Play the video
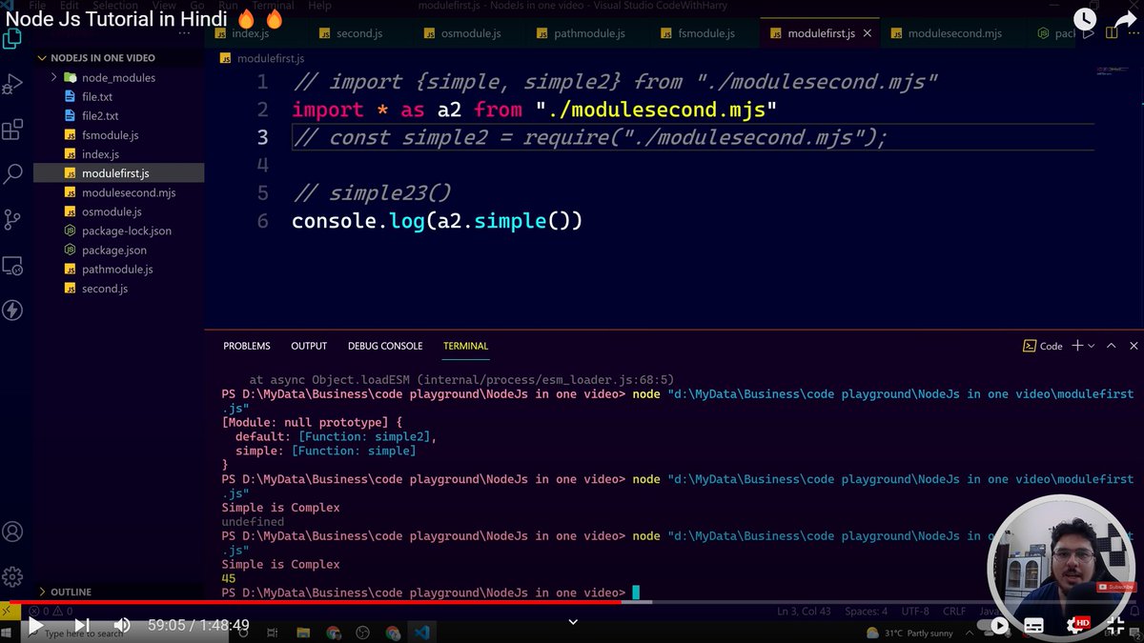Image resolution: width=1144 pixels, height=643 pixels. point(34,626)
